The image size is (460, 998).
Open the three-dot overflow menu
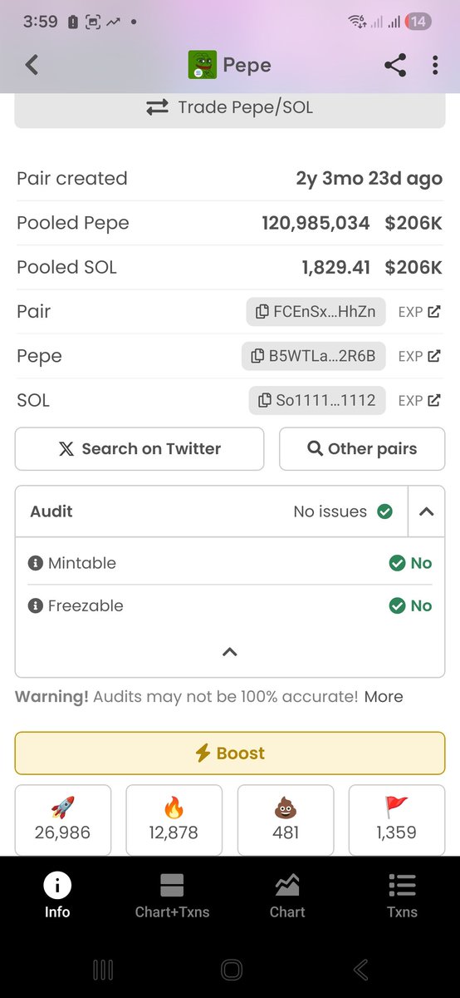pyautogui.click(x=435, y=65)
